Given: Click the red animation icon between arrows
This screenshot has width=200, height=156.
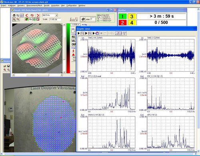Looking at the screenshot, I should coord(32,15).
